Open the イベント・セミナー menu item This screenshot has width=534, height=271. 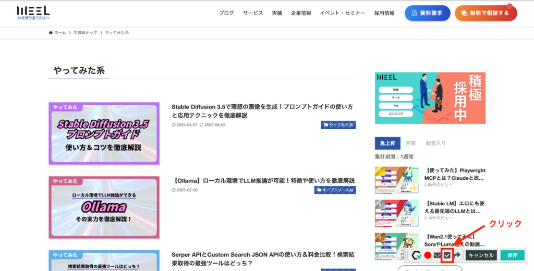342,13
